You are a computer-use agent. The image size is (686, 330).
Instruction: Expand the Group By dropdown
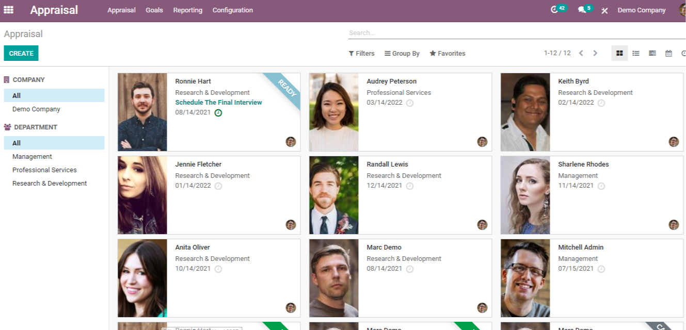[402, 54]
